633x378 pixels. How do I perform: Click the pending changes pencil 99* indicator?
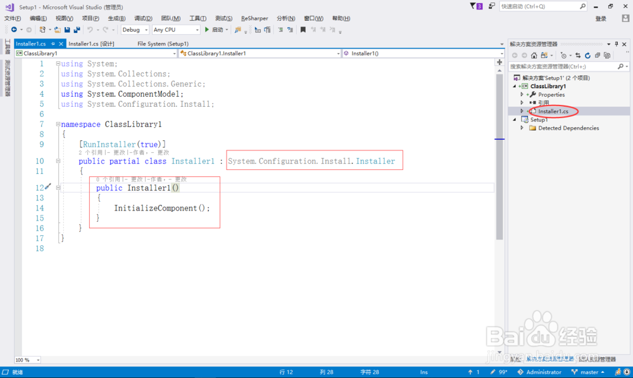point(499,372)
